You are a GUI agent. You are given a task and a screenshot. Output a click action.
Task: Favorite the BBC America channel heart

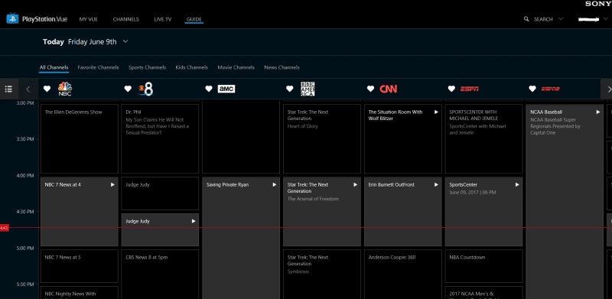[290, 89]
